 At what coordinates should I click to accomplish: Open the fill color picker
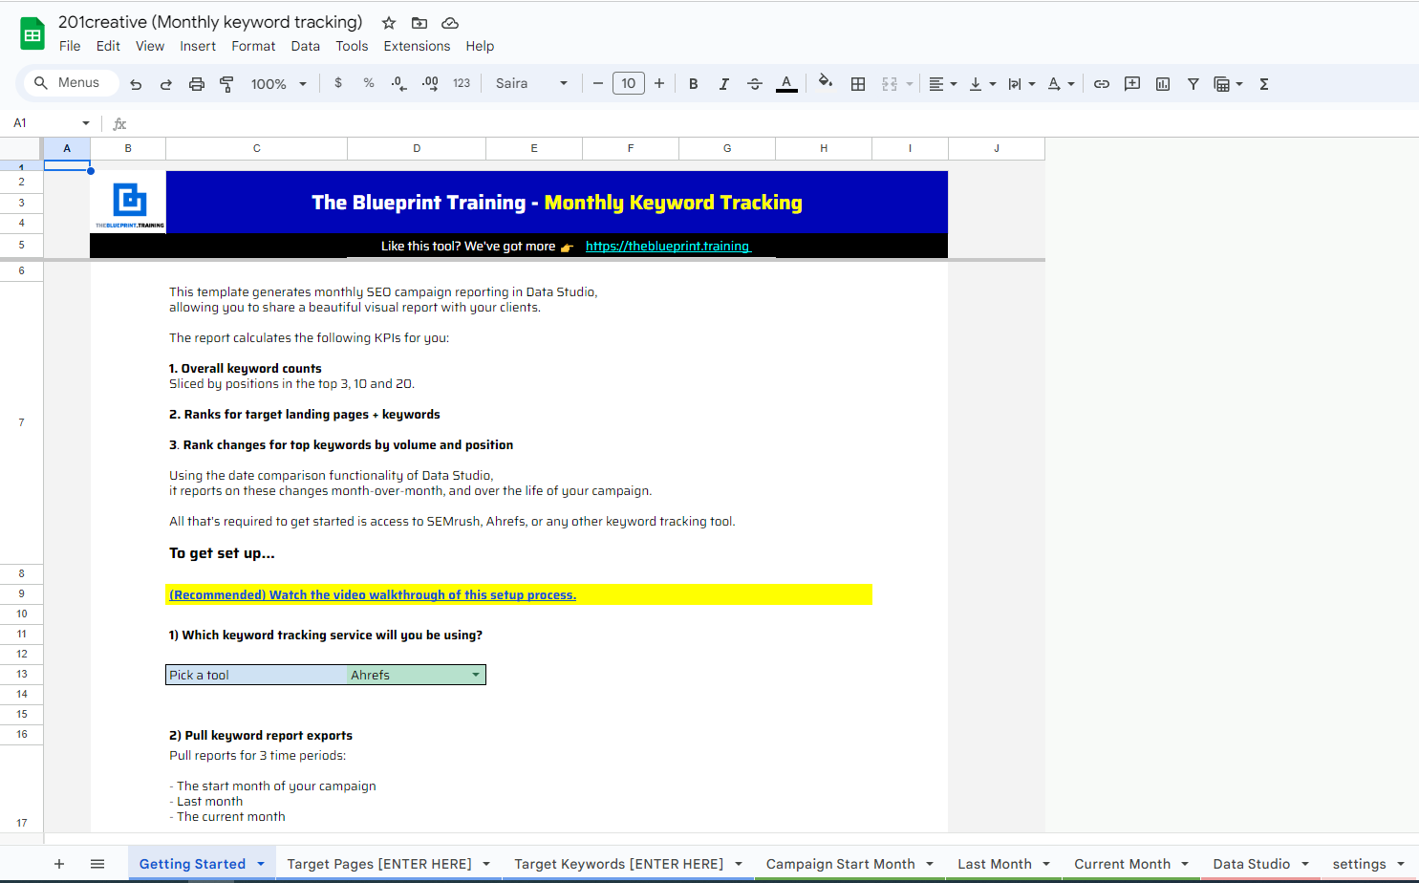tap(826, 82)
